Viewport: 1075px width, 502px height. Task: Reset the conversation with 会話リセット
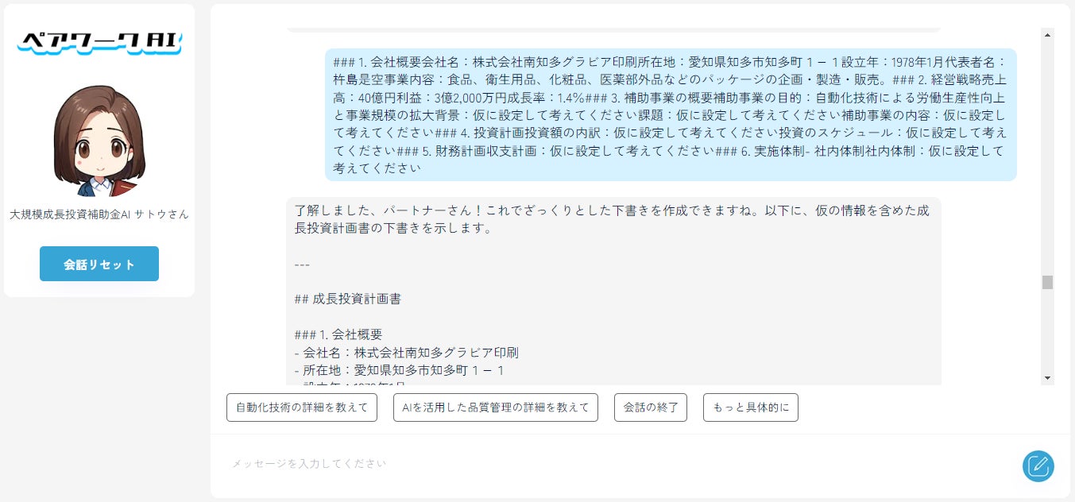(99, 264)
